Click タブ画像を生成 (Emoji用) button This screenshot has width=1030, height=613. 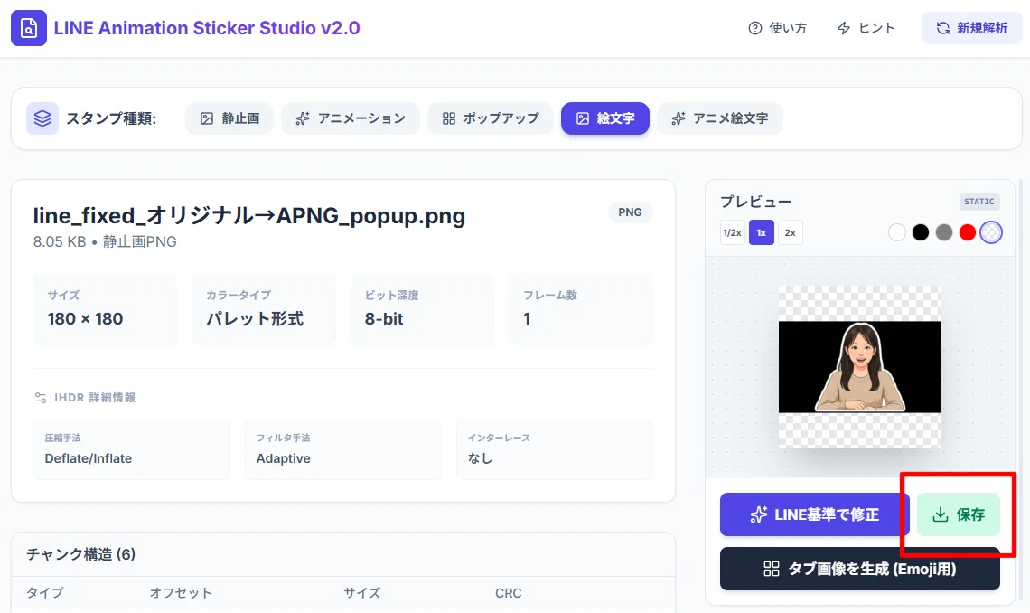860,569
